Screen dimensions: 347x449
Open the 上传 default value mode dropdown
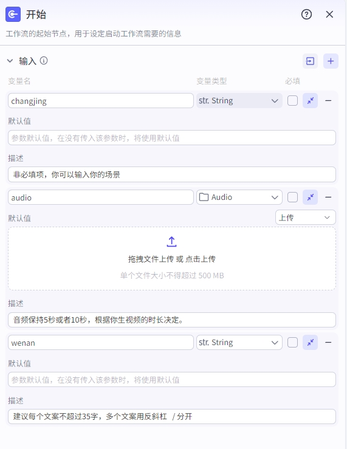[306, 218]
